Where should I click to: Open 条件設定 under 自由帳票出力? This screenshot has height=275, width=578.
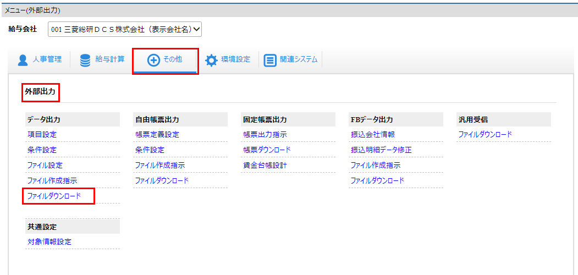(150, 150)
